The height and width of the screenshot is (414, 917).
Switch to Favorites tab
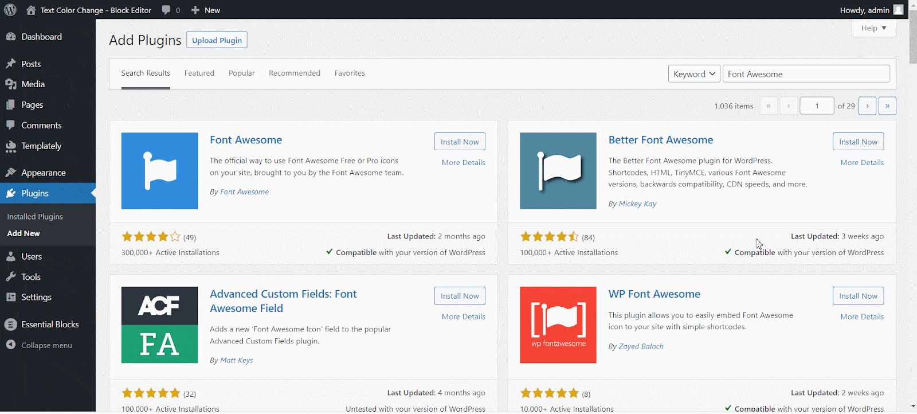click(x=350, y=73)
